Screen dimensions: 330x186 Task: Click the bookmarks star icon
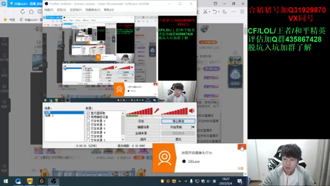click(5, 19)
